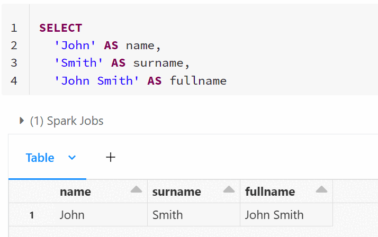The width and height of the screenshot is (378, 237).
Task: Select the fullname column header label
Action: pyautogui.click(x=270, y=192)
